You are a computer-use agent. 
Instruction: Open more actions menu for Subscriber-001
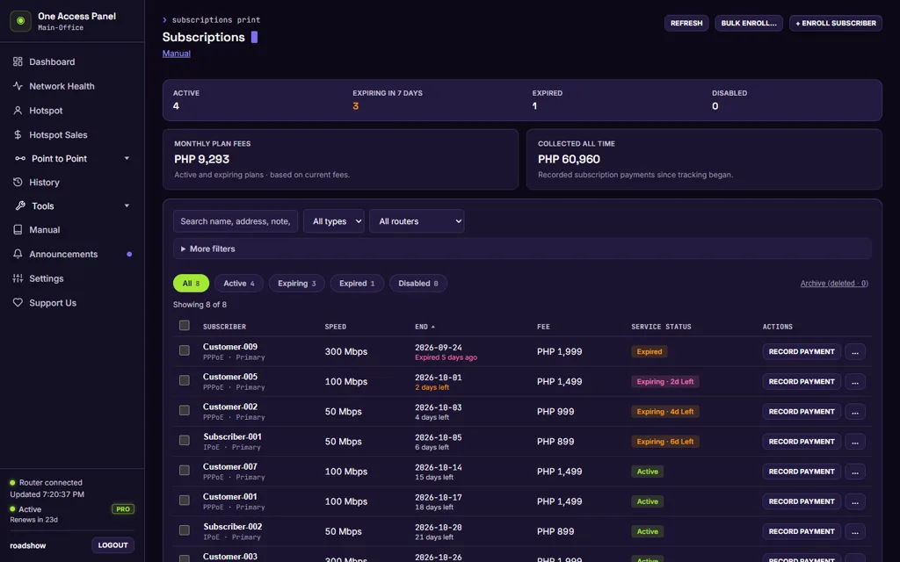pos(854,442)
